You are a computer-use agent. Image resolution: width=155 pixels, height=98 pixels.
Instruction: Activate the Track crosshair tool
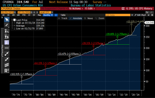tap(63, 18)
